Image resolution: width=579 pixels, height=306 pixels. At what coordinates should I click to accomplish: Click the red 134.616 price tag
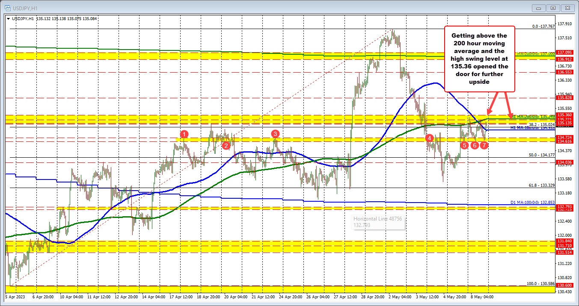pos(565,141)
